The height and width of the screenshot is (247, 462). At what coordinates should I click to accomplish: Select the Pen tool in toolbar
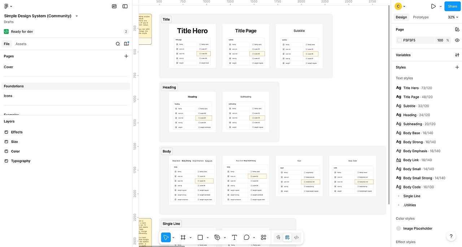[x=217, y=237]
